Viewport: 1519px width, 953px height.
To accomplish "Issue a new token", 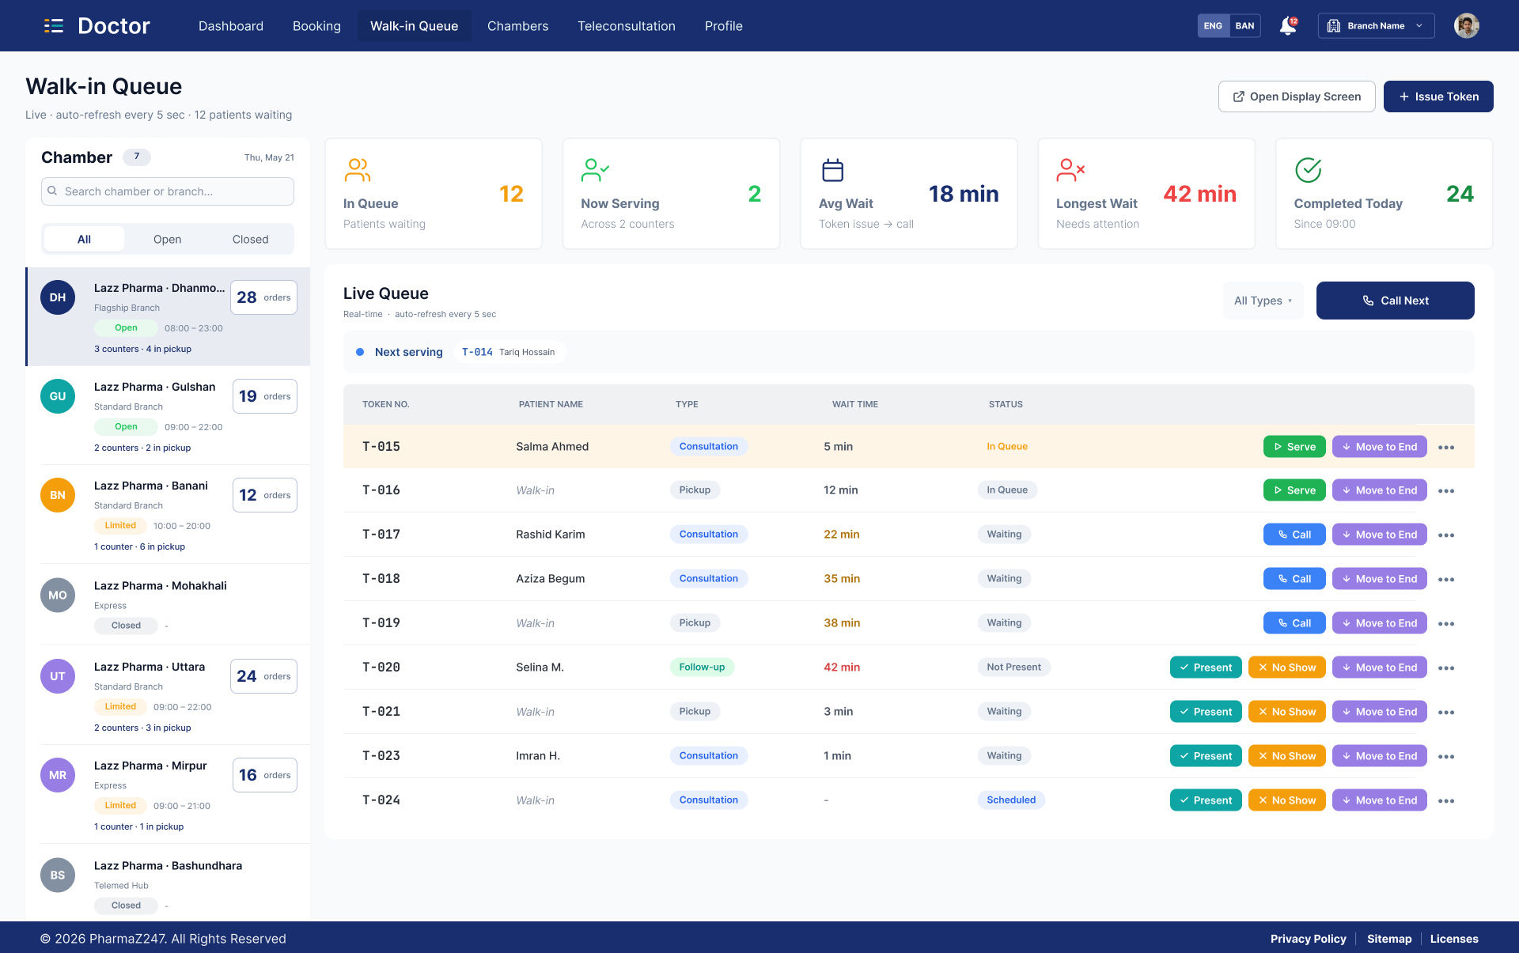I will point(1438,96).
